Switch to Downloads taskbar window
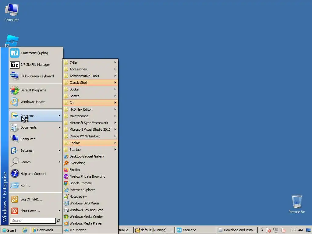Viewport: 312px width, 234px height. 46,230
